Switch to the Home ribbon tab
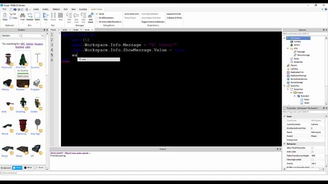 point(36,9)
